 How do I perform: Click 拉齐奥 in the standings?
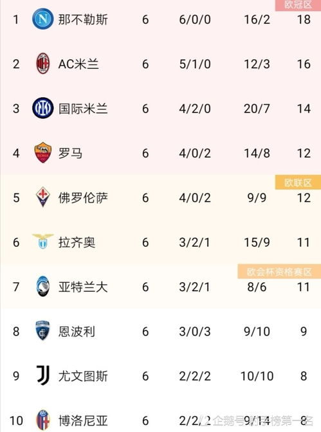(x=77, y=242)
